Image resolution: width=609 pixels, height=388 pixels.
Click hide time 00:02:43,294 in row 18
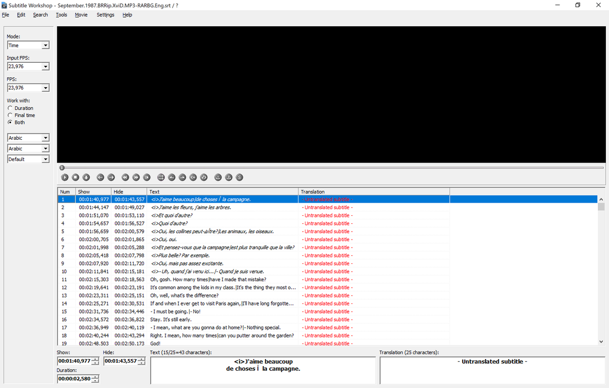[129, 335]
